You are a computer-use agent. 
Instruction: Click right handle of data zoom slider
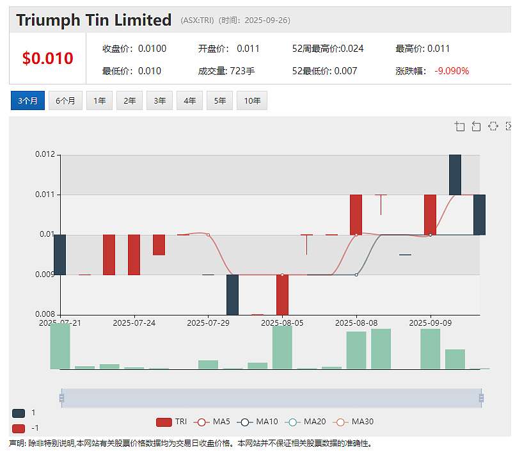tap(481, 398)
